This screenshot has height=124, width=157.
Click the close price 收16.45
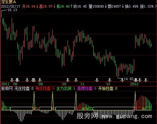[x=80, y=6]
